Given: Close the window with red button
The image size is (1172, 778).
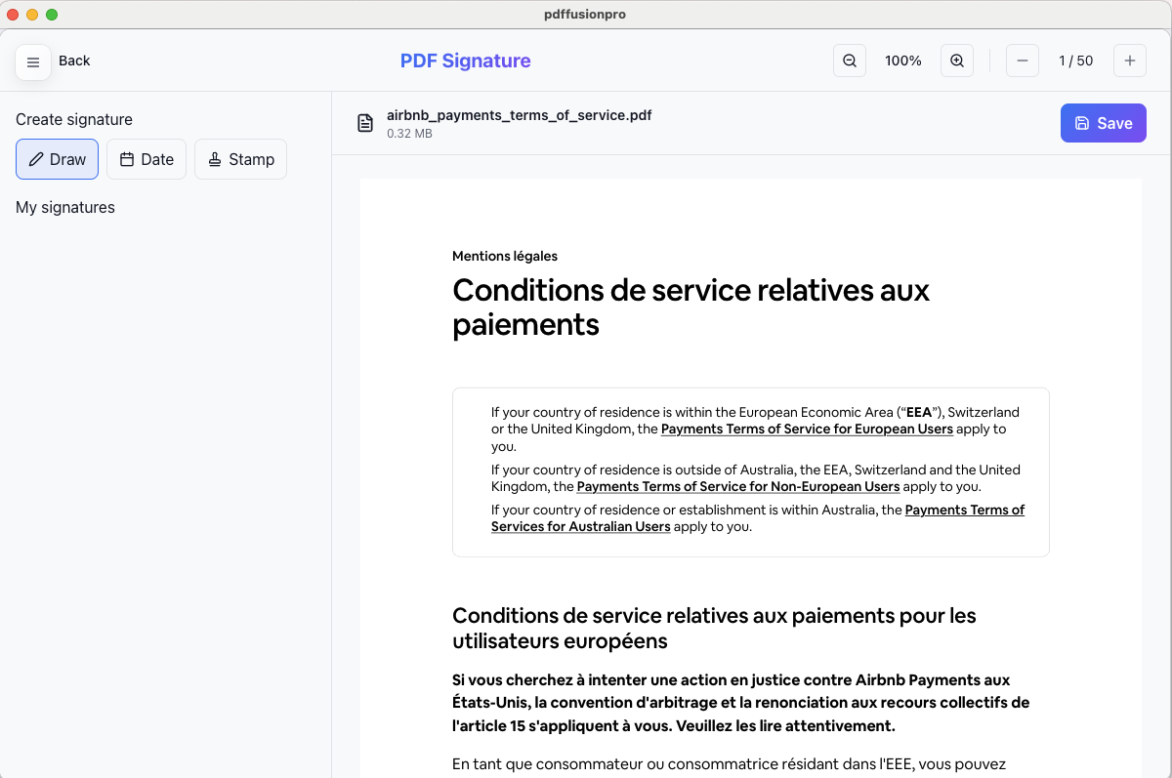Looking at the screenshot, I should 13,14.
